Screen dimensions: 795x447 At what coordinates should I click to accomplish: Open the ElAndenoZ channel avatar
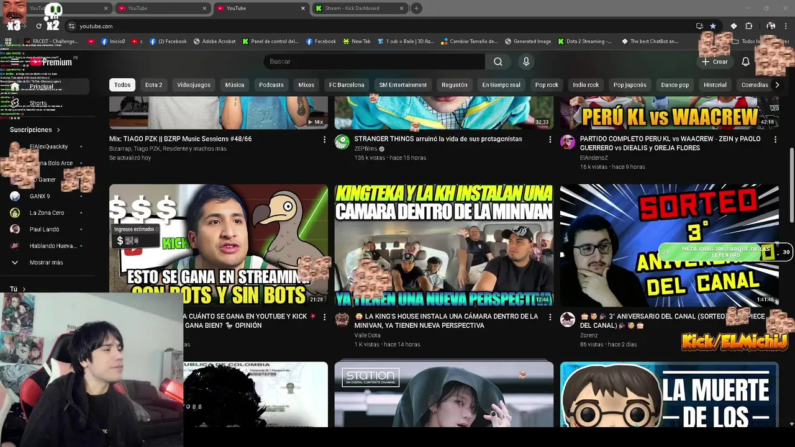(568, 142)
